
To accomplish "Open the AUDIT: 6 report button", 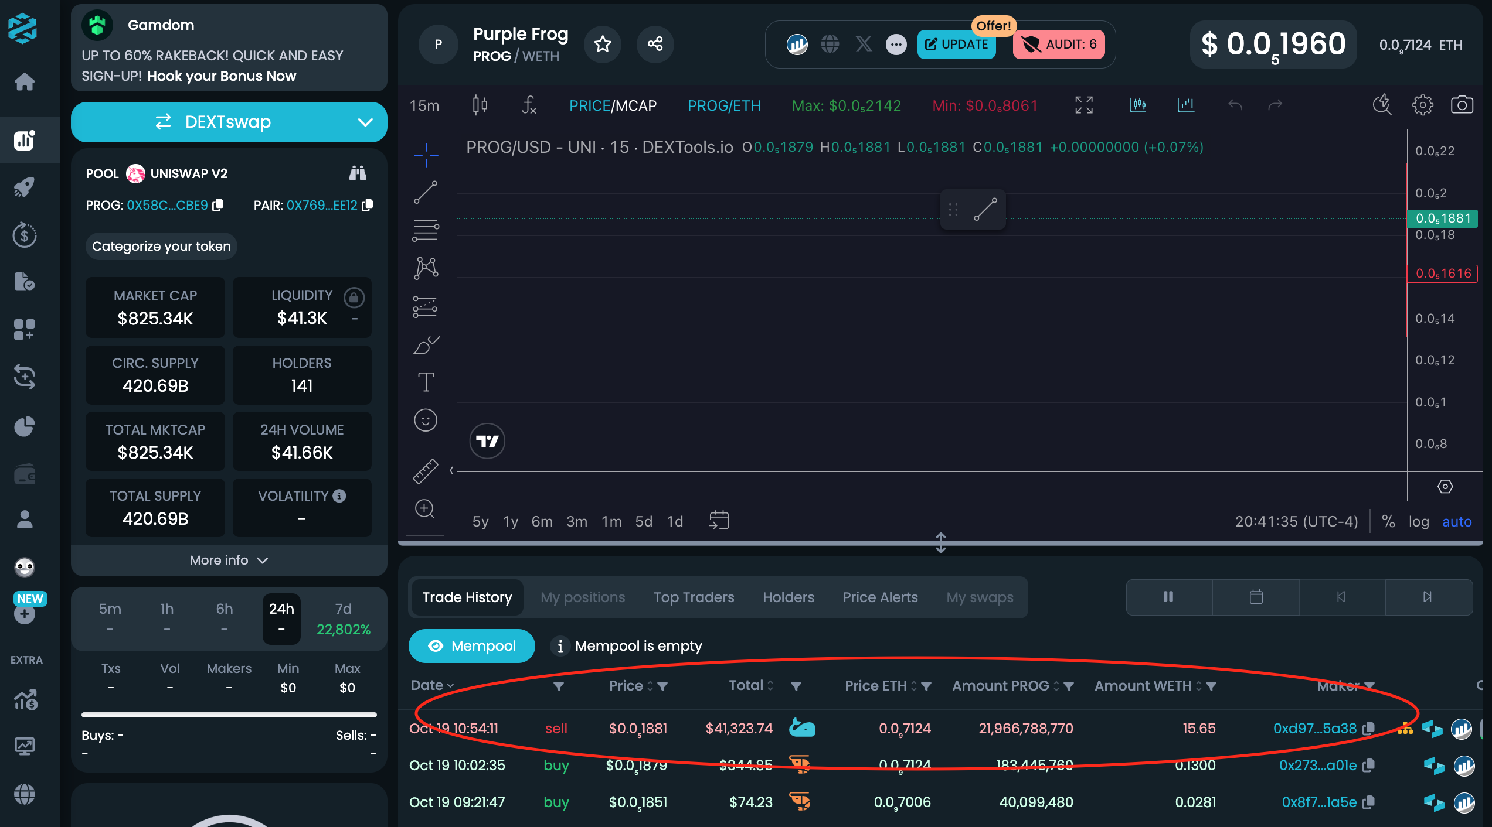I will (1059, 45).
